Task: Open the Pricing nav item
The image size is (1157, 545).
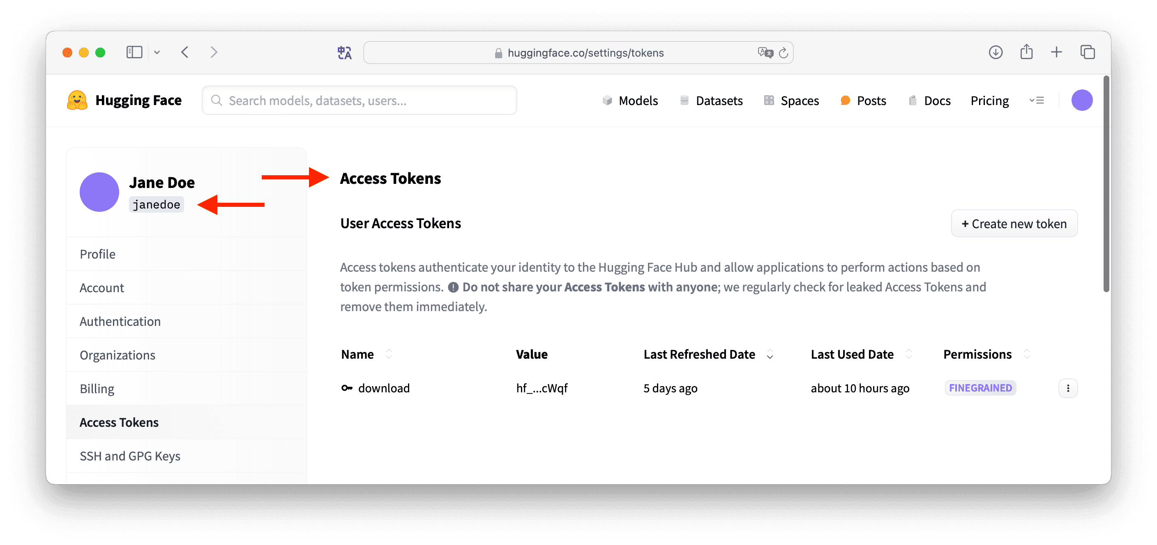Action: [989, 101]
